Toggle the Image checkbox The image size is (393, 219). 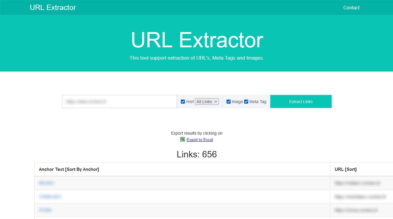[229, 102]
